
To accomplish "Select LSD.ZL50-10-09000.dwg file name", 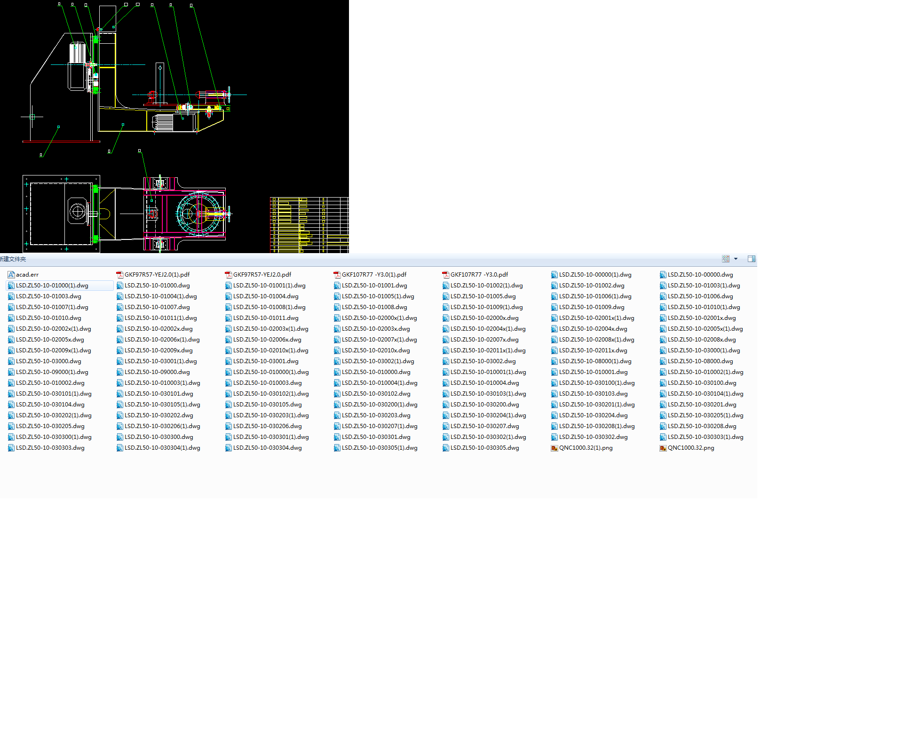I will pyautogui.click(x=157, y=372).
